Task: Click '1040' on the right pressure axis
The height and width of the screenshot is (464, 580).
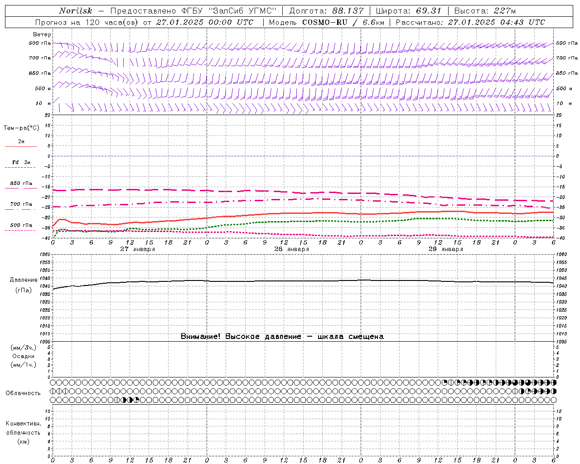Action: pyautogui.click(x=561, y=286)
